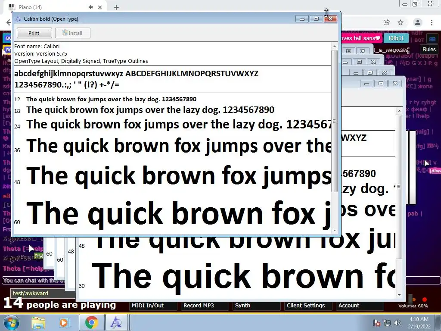This screenshot has height=331, width=441.
Task: Minimize the Calibri Bold window
Action: tap(302, 19)
